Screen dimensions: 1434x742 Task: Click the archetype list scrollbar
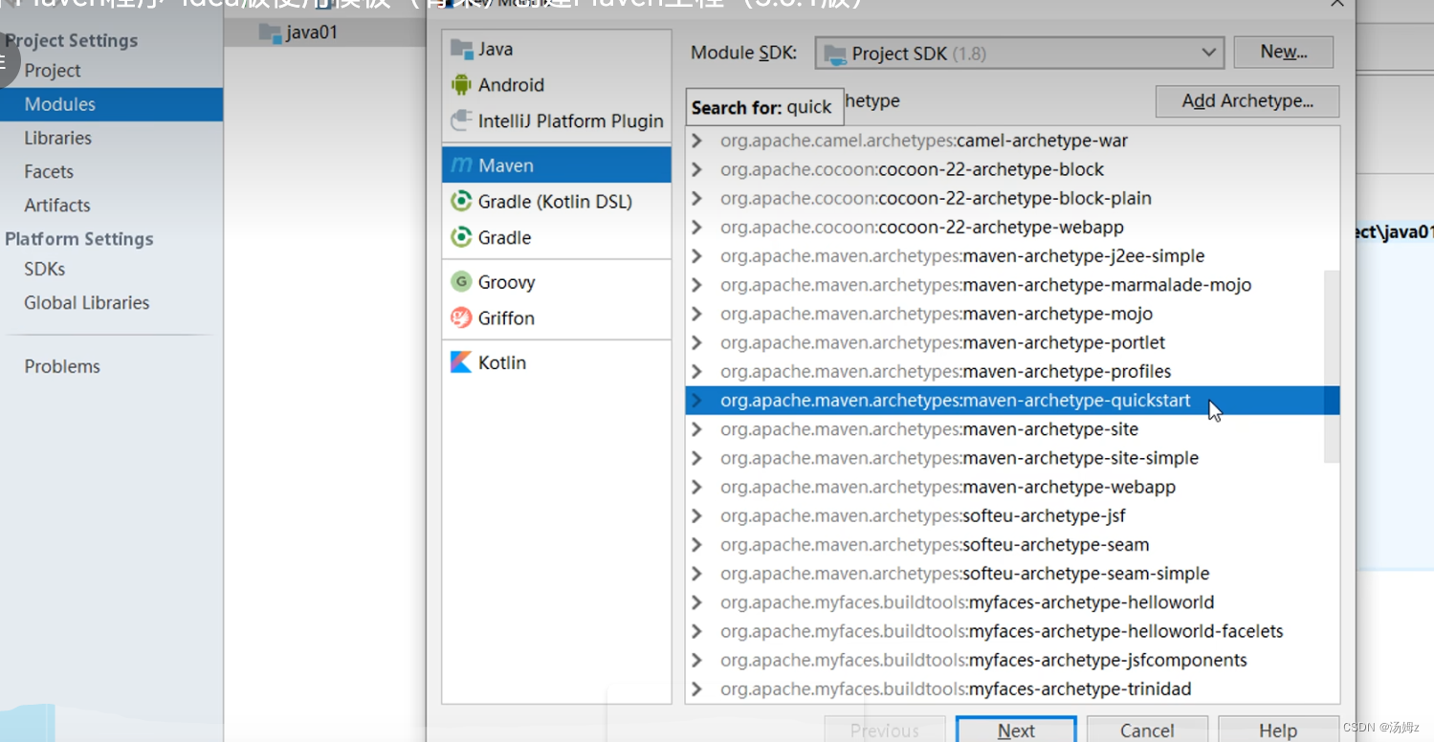(1332, 366)
